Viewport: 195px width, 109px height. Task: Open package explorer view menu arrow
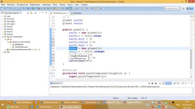[x=40, y=13]
